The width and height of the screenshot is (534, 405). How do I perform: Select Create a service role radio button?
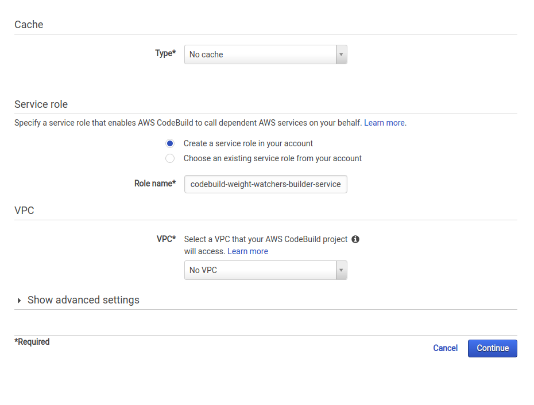pyautogui.click(x=170, y=143)
